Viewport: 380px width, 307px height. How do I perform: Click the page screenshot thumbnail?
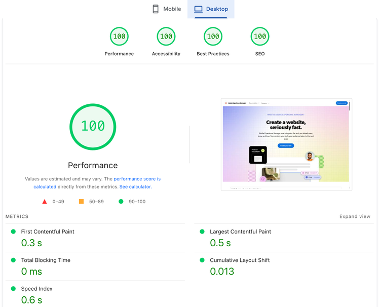tap(286, 144)
